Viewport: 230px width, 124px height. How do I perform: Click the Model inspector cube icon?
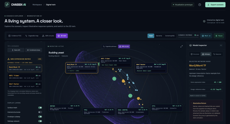(x=190, y=45)
